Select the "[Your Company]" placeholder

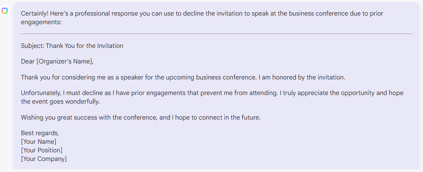pos(44,158)
